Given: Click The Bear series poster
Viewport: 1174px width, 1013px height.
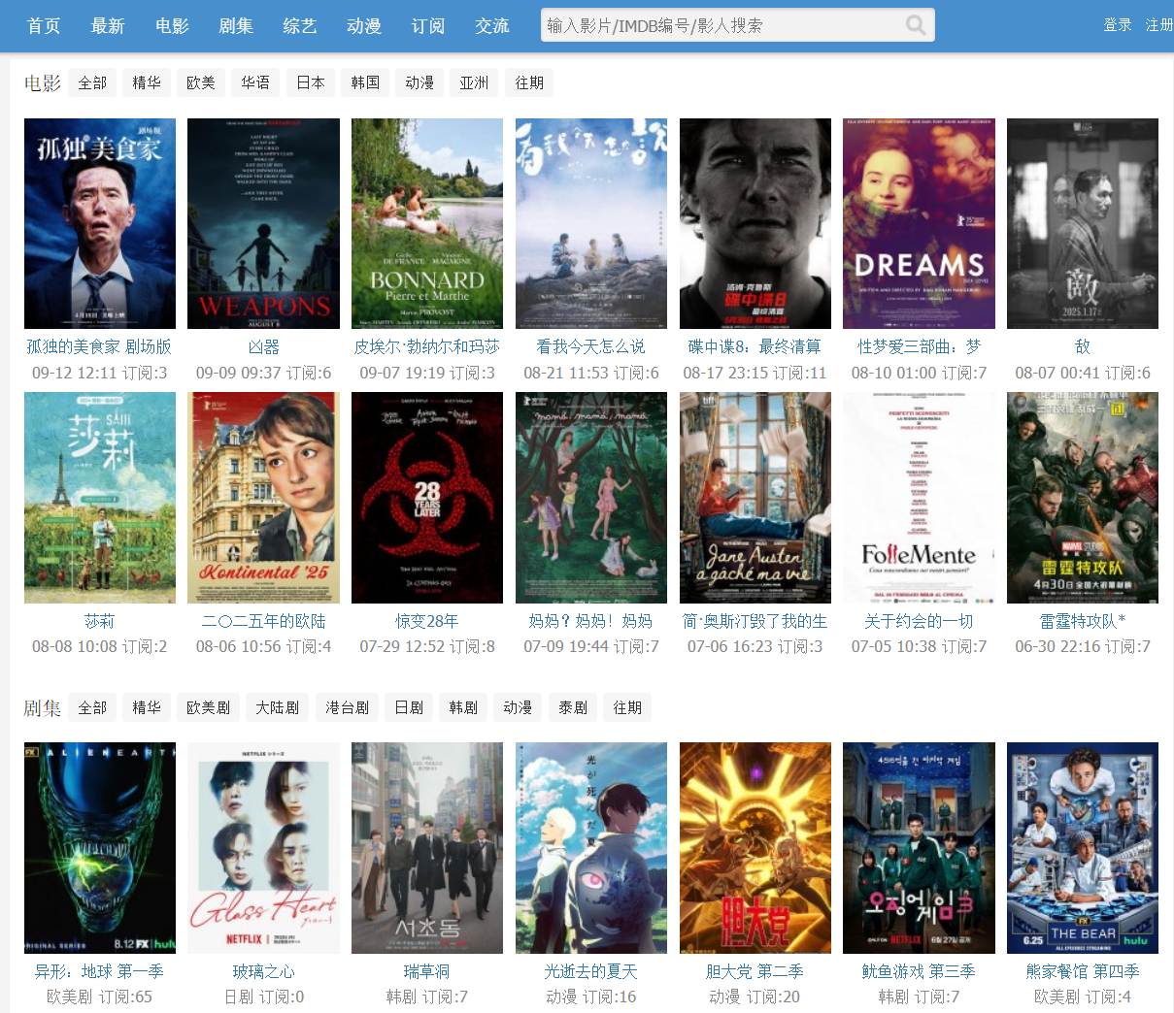Looking at the screenshot, I should coord(1082,848).
